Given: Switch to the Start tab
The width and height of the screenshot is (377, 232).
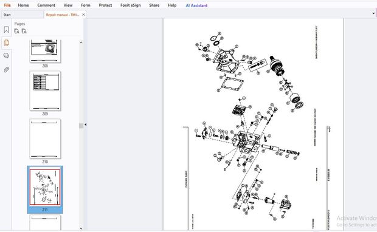Looking at the screenshot, I should pyautogui.click(x=7, y=15).
